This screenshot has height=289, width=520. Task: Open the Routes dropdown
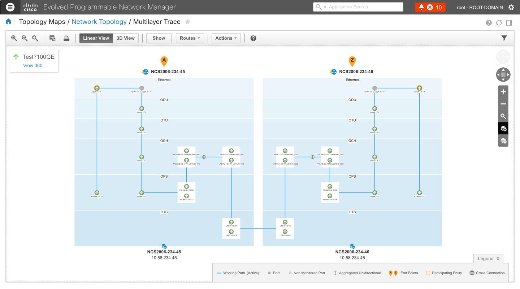(x=190, y=38)
